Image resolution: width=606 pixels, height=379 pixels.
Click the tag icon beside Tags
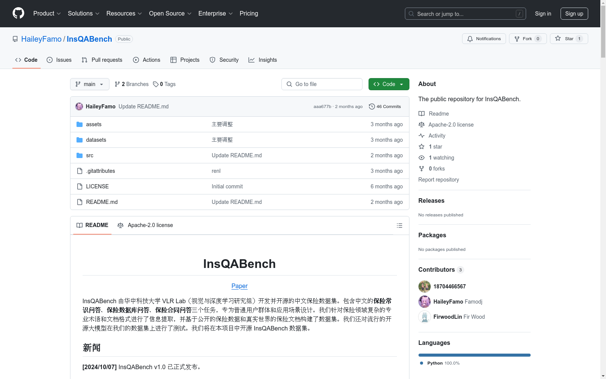156,84
